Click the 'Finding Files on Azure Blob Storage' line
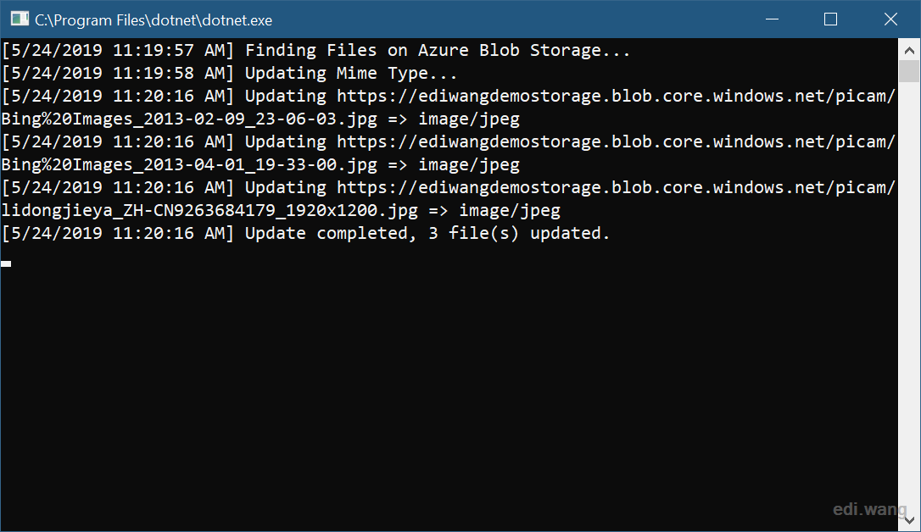The width and height of the screenshot is (921, 532). (x=315, y=51)
